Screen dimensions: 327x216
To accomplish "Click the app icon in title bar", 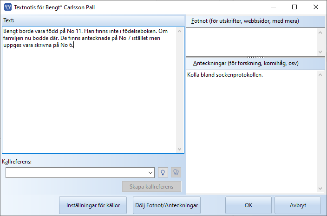I will 6,7.
